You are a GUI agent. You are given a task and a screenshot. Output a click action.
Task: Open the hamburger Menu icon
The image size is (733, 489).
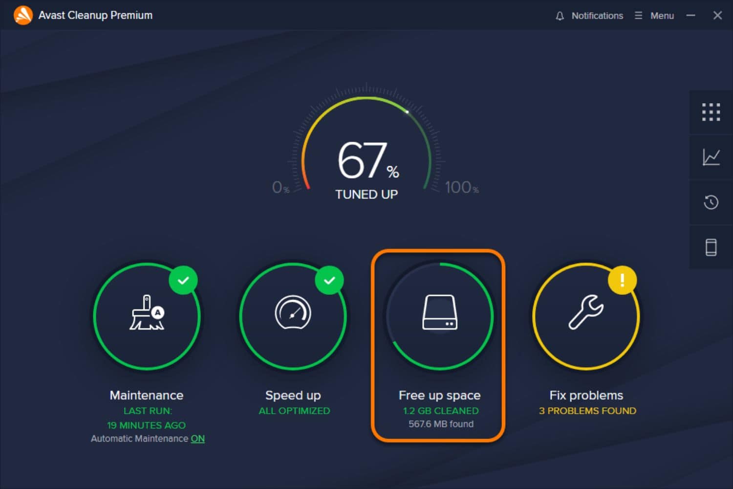pyautogui.click(x=638, y=16)
